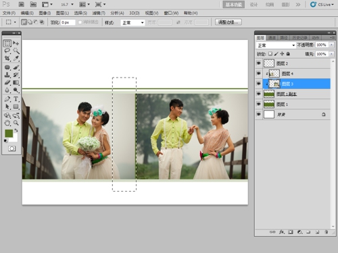Toggle lock all for layer
The height and width of the screenshot is (253, 338).
tap(288, 54)
